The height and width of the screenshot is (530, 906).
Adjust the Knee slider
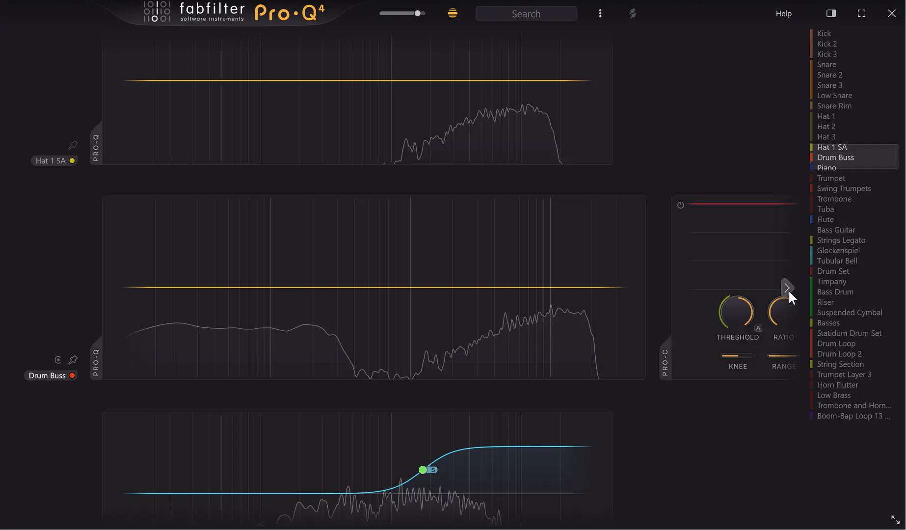(737, 355)
